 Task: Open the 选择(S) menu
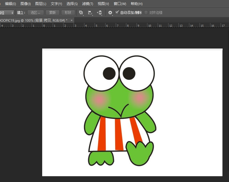click(72, 4)
